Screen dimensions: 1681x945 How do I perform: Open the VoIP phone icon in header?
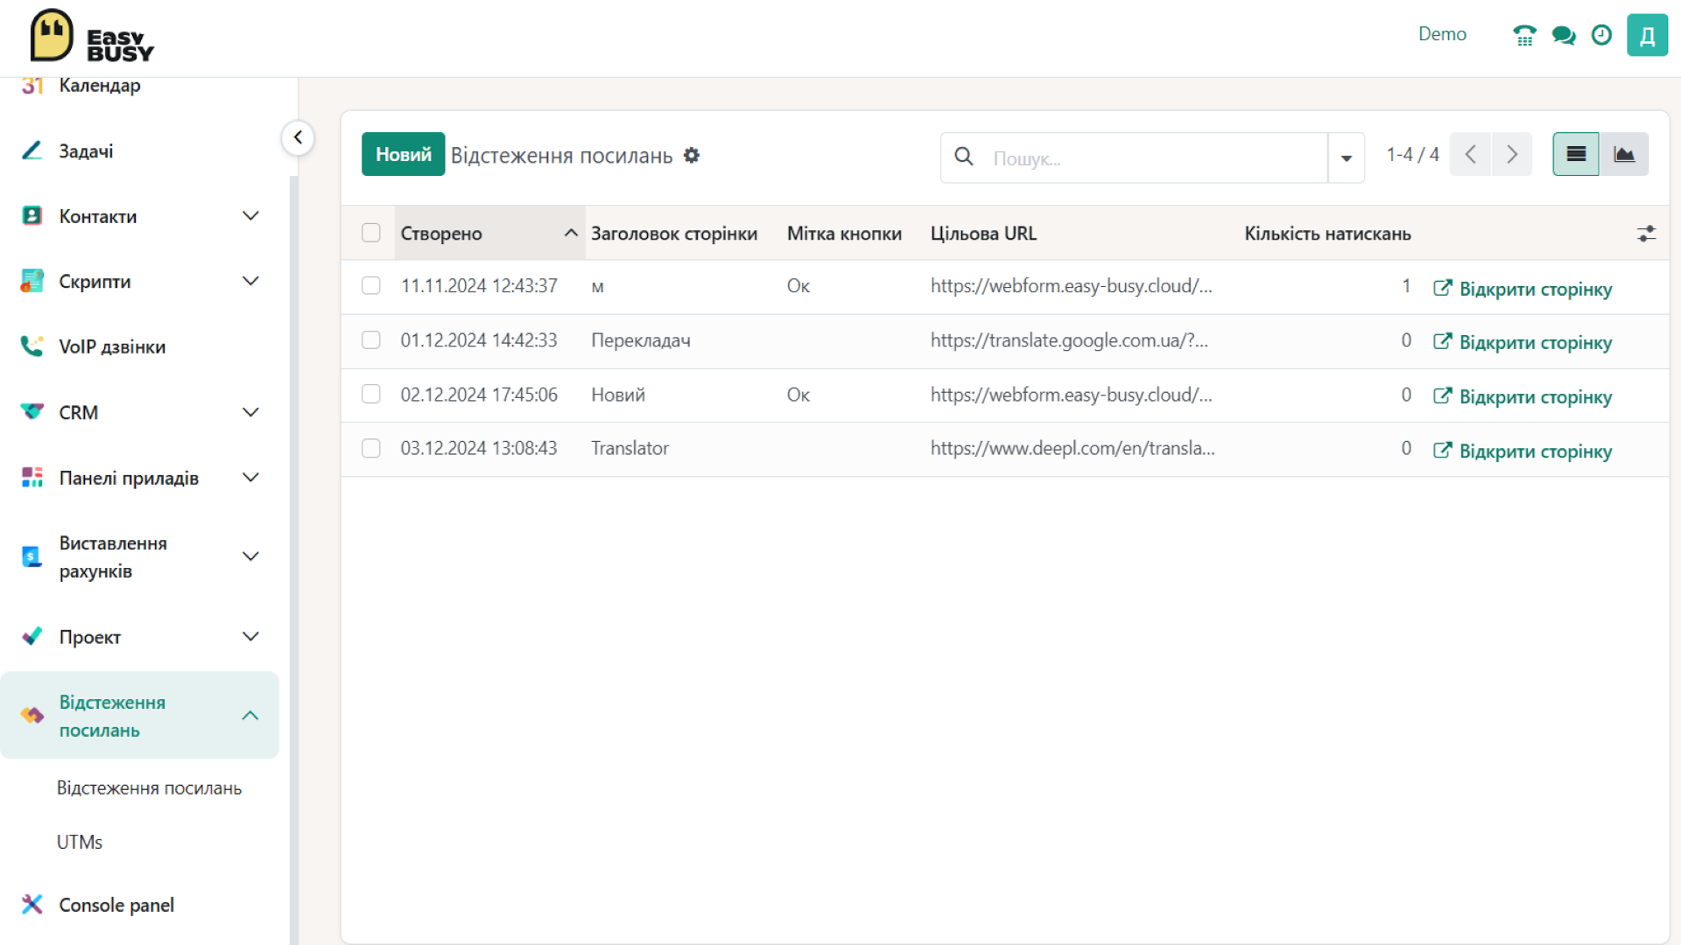1524,35
